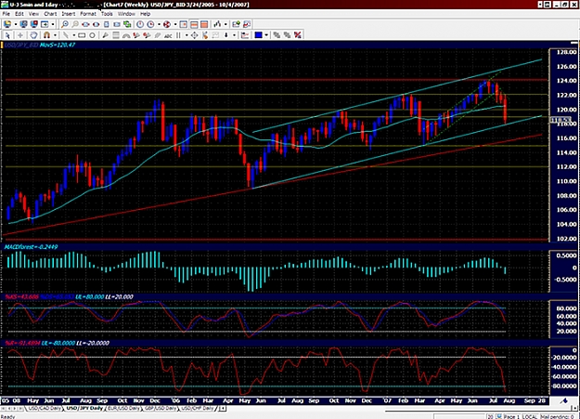
Task: Open the magnet snap options dropdown
Action: pyautogui.click(x=55, y=35)
